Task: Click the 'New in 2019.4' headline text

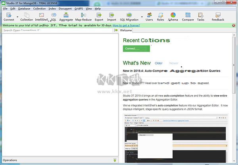Action: (x=171, y=71)
